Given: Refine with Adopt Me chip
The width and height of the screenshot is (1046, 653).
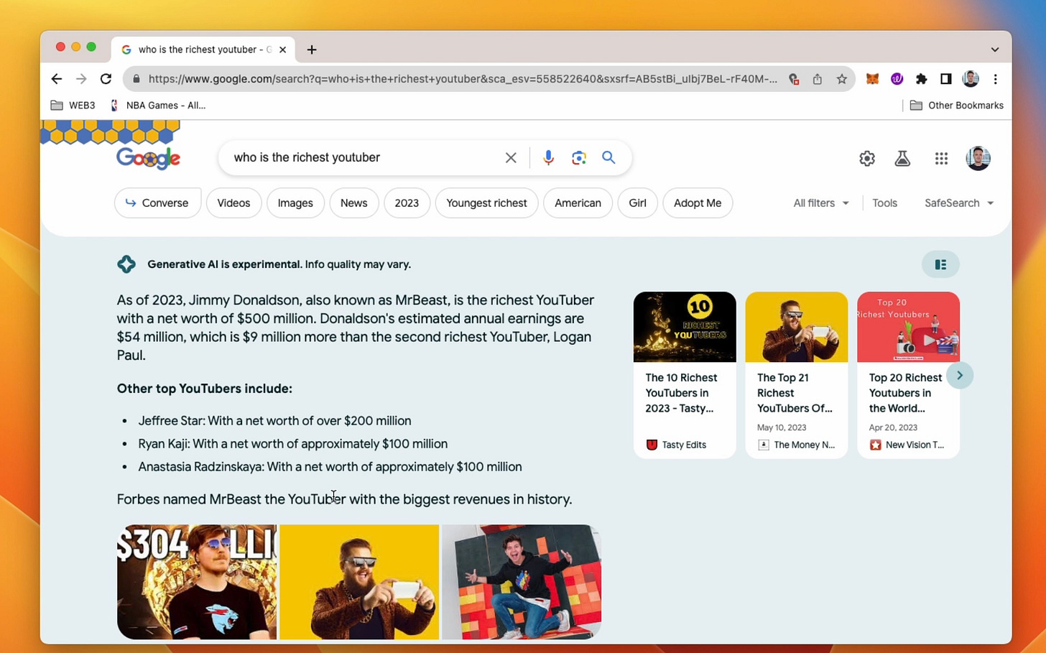Looking at the screenshot, I should pyautogui.click(x=698, y=203).
